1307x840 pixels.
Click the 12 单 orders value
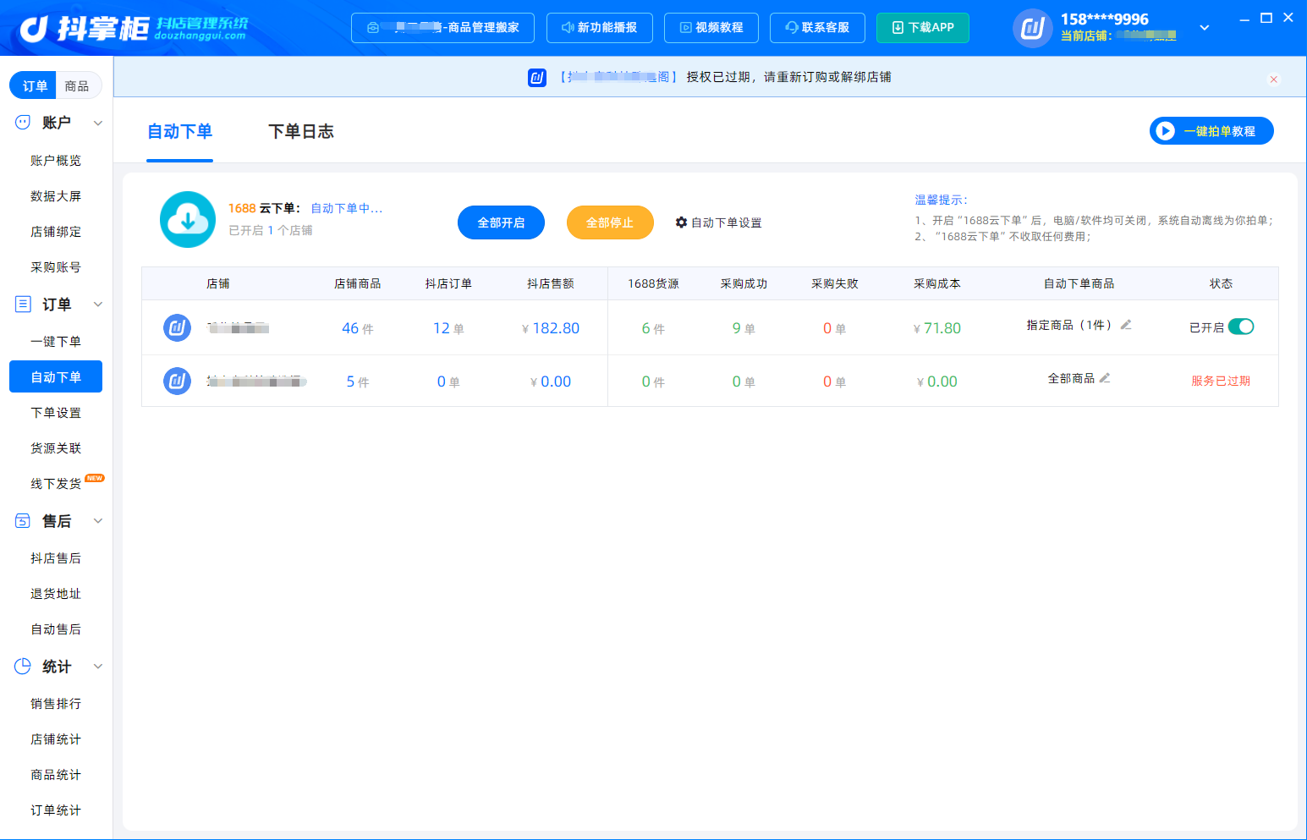448,328
